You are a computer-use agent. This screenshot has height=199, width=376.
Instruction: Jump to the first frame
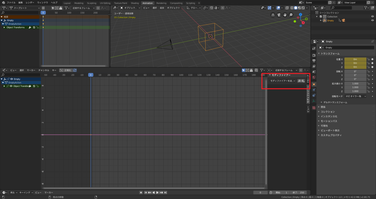click(x=146, y=192)
